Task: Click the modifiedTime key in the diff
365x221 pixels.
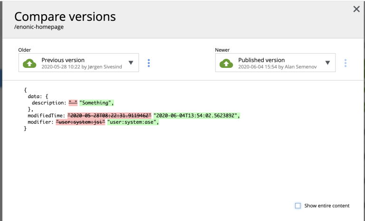Action: (x=46, y=116)
